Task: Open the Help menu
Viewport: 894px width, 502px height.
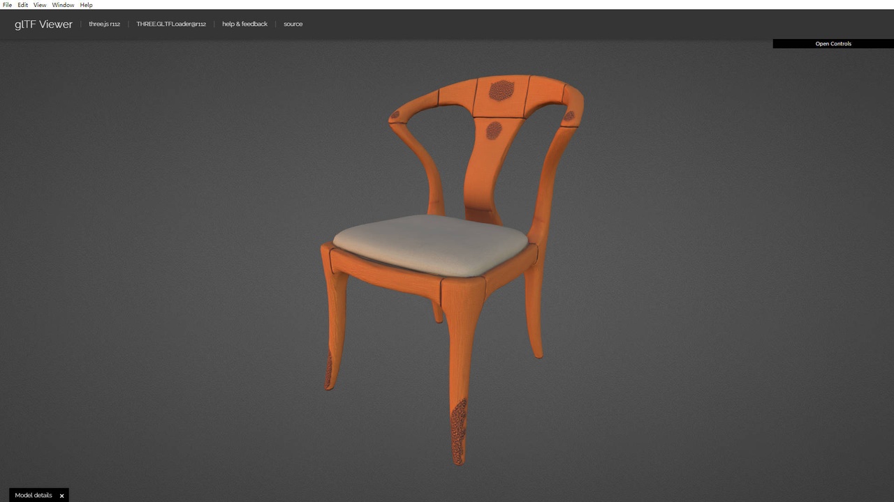Action: [86, 5]
